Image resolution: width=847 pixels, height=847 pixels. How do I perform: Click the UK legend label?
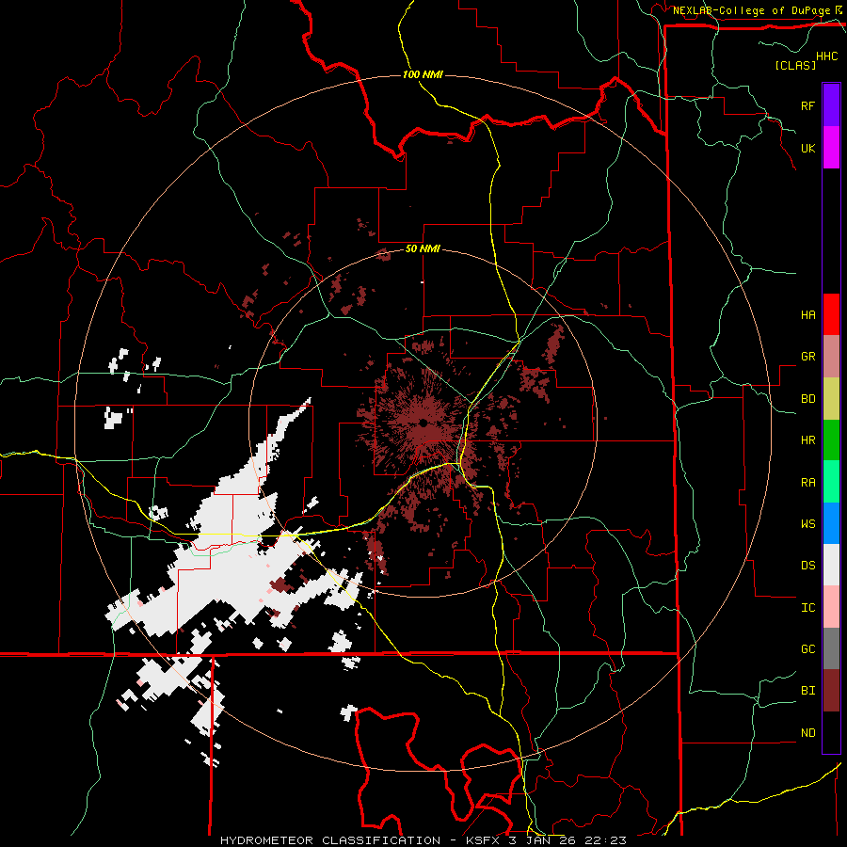tap(807, 148)
